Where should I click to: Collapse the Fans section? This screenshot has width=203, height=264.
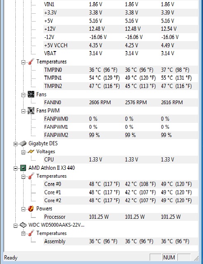tap(23, 95)
